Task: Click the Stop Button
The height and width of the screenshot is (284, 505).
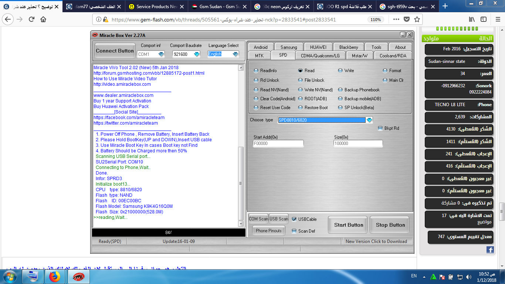Action: click(x=390, y=225)
